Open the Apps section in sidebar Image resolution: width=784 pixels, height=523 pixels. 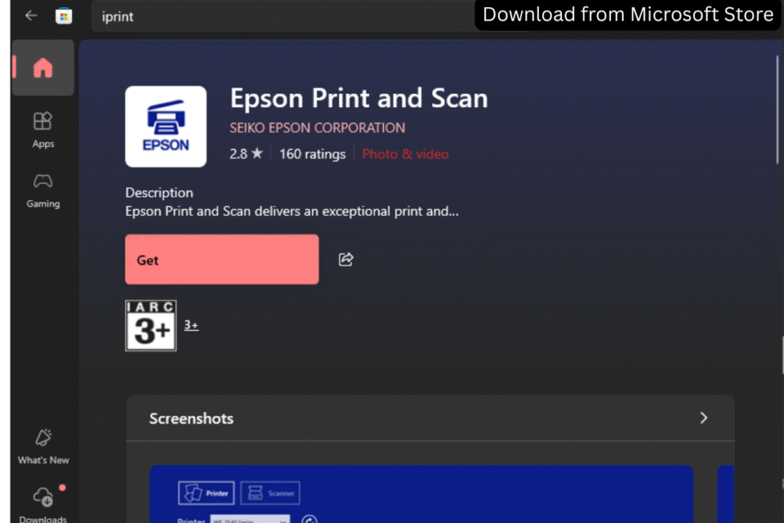coord(43,130)
